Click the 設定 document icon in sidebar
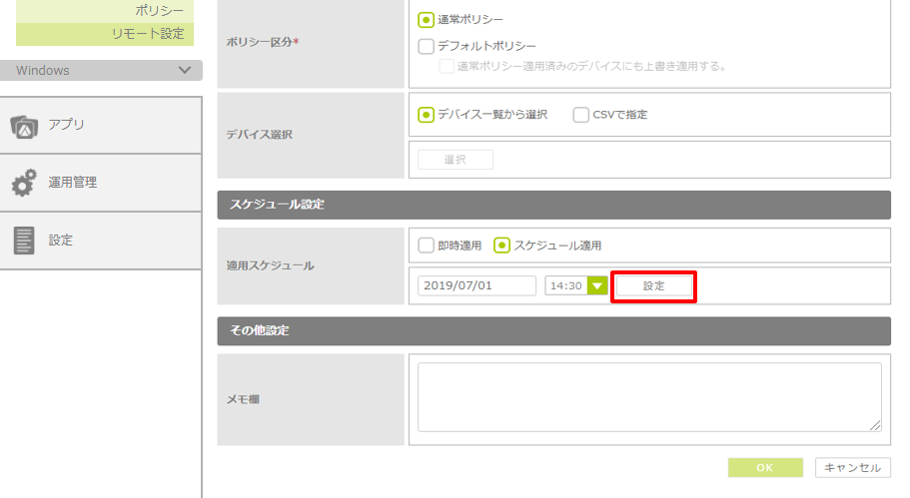 pos(24,241)
